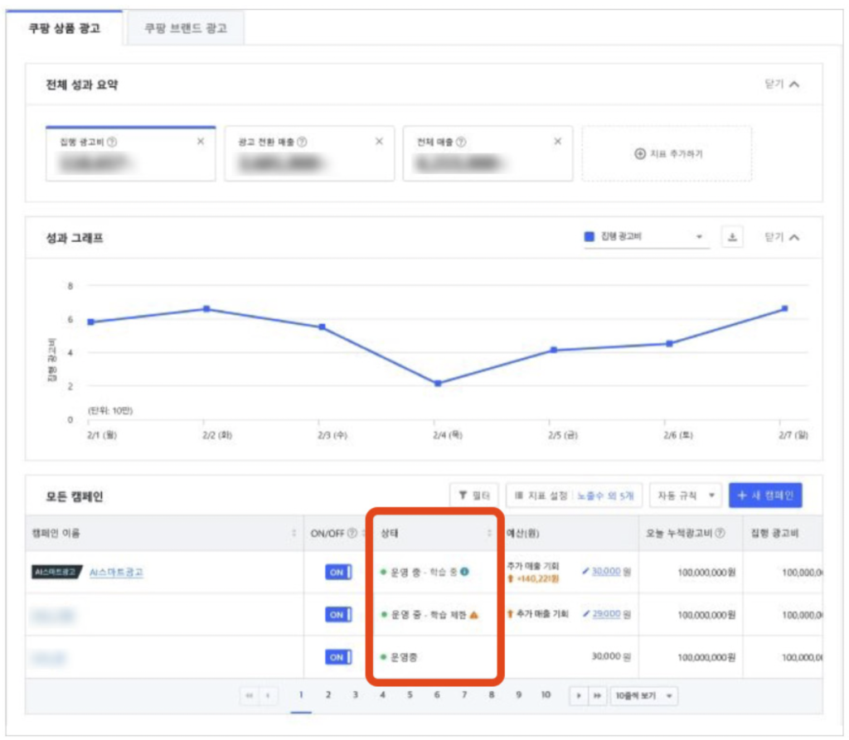
Task: Click the 29,000 budget link
Action: click(606, 614)
